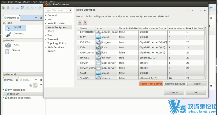Open the back history dropdown arrow

pos(193,10)
